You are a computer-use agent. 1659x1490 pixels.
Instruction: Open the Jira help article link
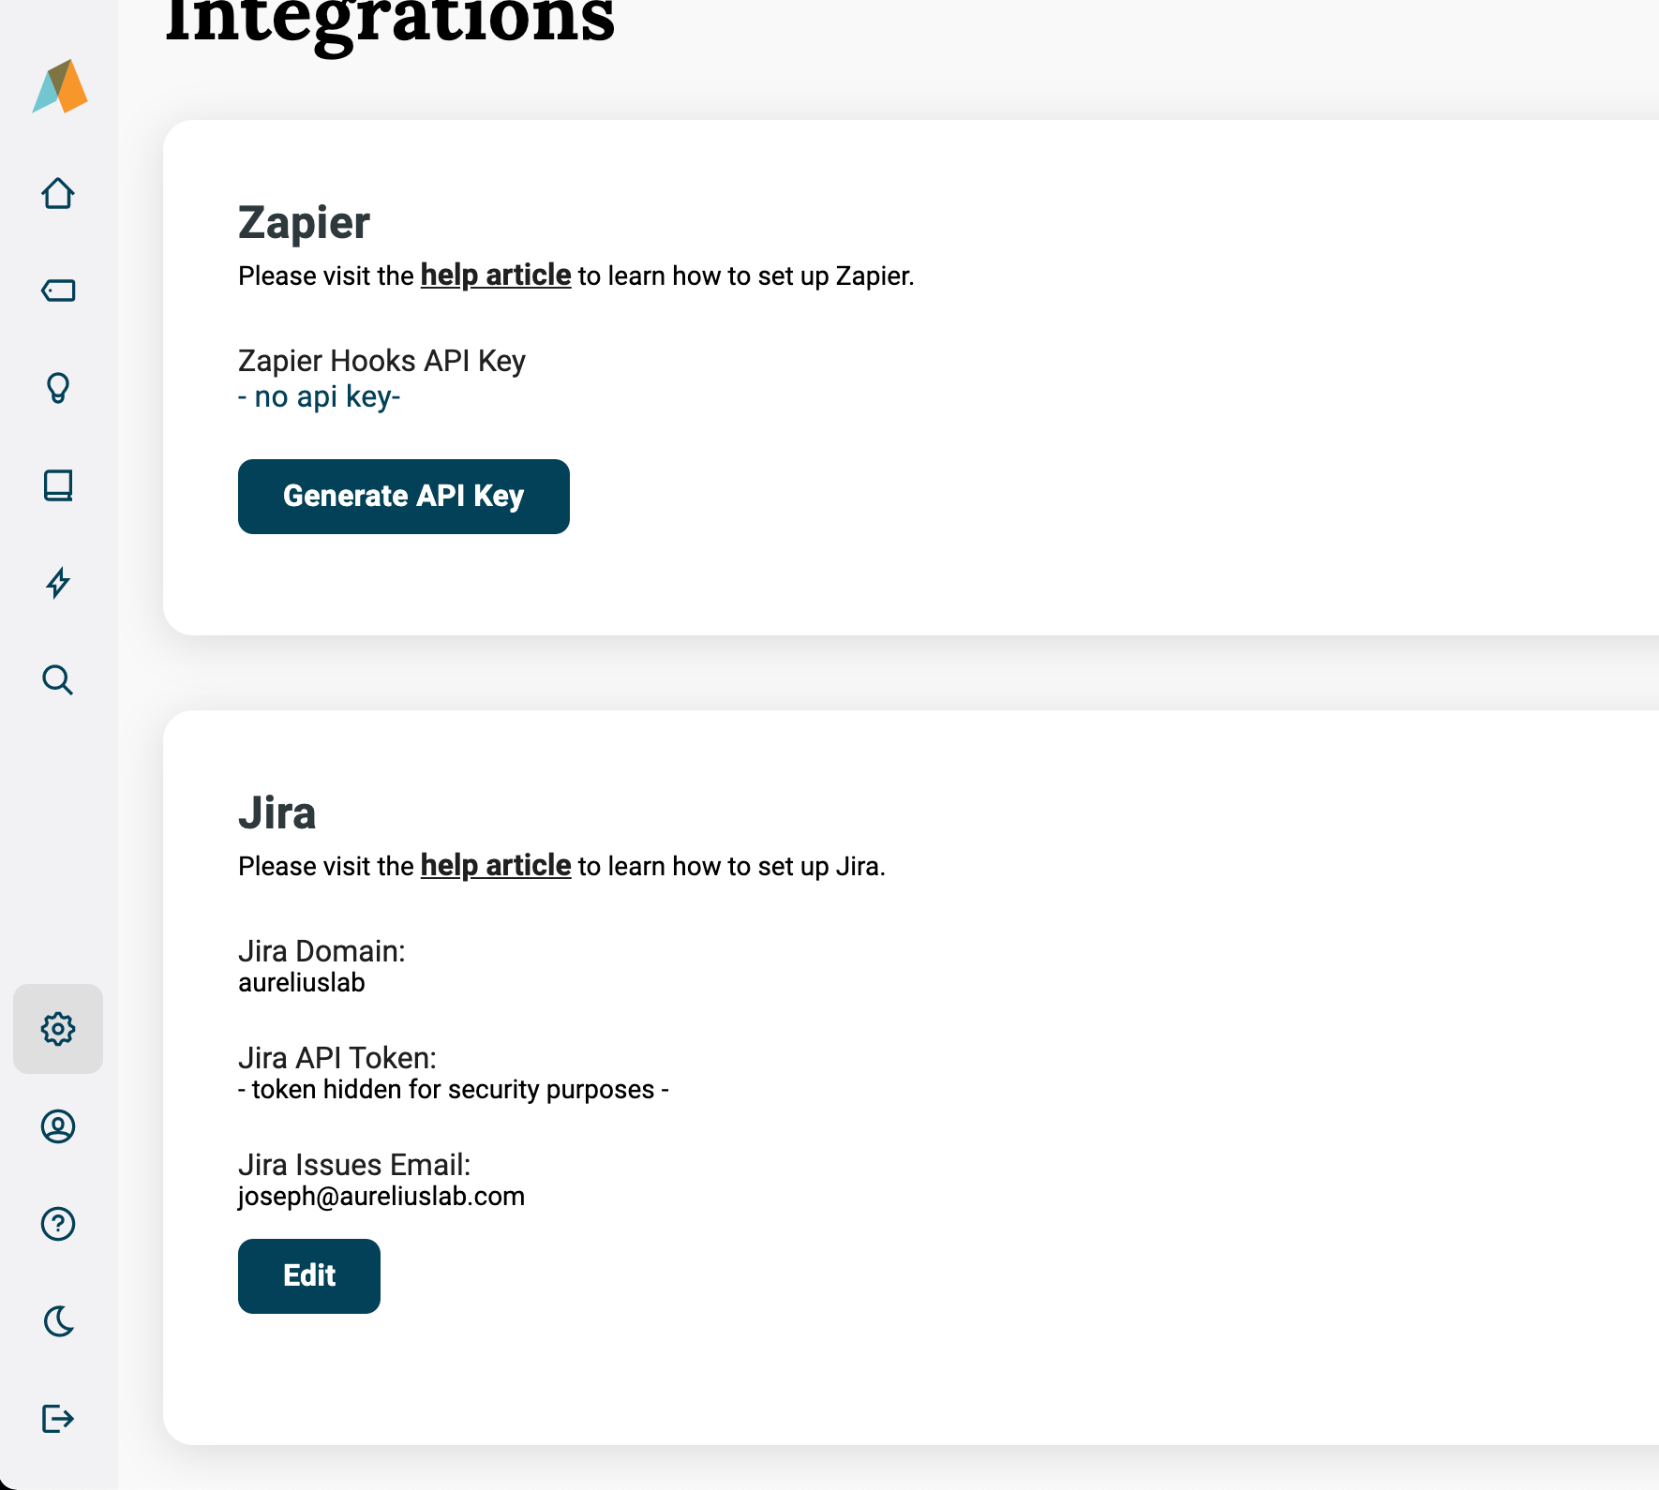point(496,866)
